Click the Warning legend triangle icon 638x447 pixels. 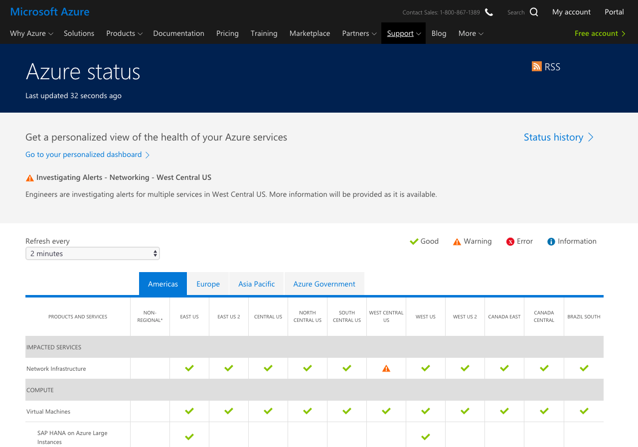(457, 242)
